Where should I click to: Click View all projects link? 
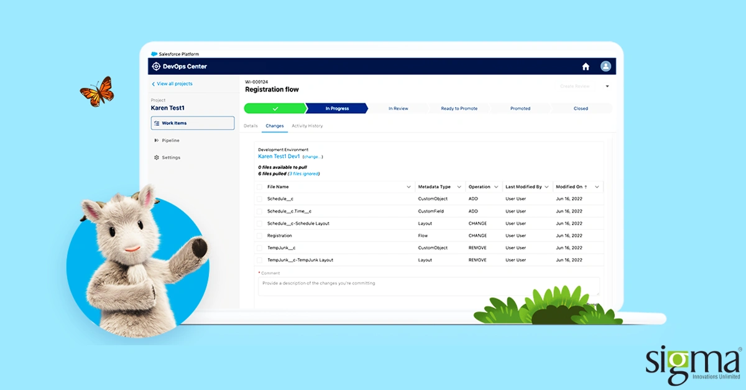(x=175, y=84)
